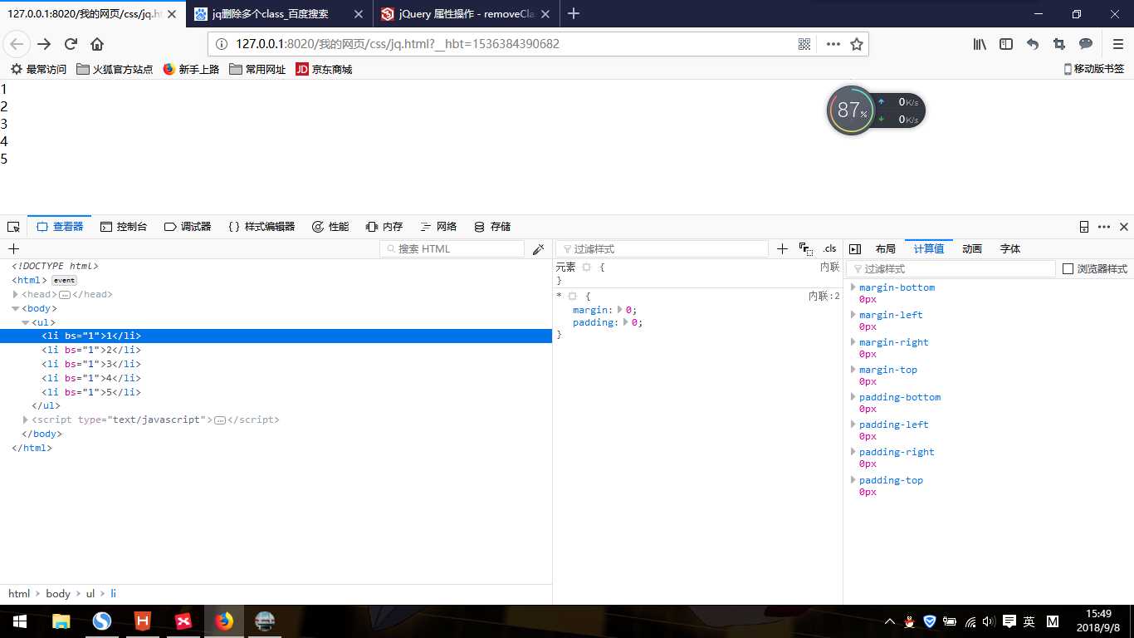Open the chat bubble toolbar icon

click(x=1086, y=44)
